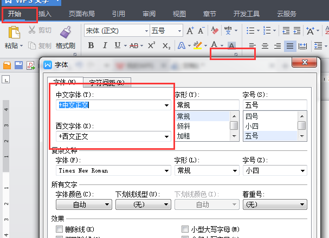The image size is (329, 238).
Task: Expand 中文字体 dropdown
Action: [166, 105]
